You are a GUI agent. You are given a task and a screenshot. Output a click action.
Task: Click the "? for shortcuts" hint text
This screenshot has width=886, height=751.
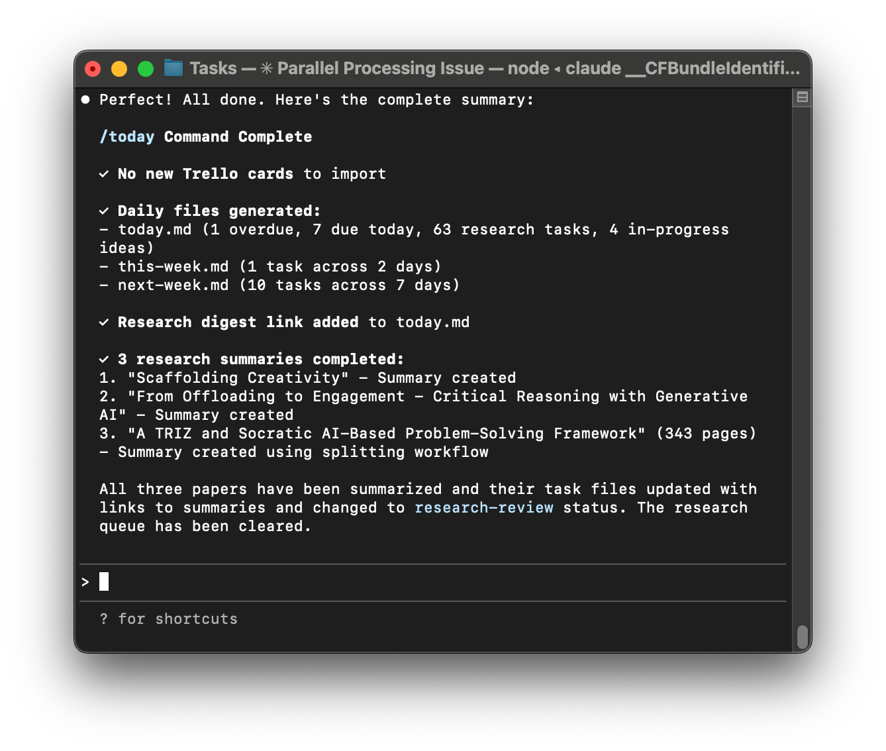coord(169,619)
